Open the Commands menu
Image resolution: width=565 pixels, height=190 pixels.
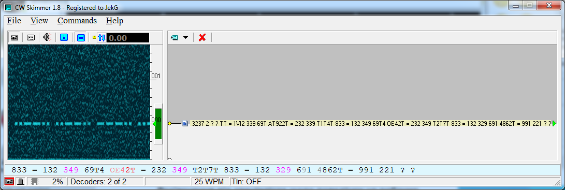[77, 21]
